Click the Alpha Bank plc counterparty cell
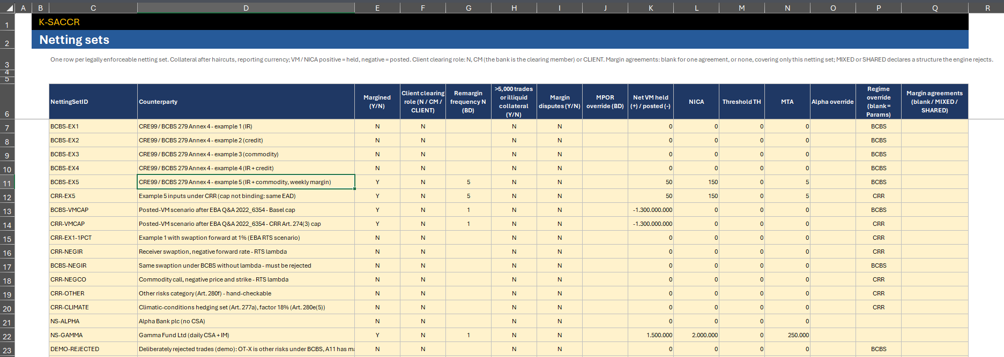Image resolution: width=1004 pixels, height=357 pixels. (246, 321)
